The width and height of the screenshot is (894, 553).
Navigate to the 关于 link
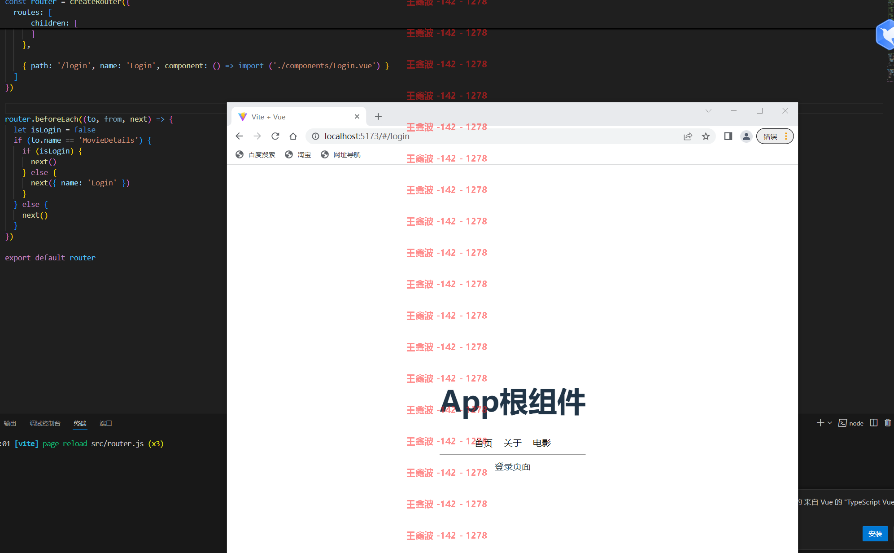point(512,443)
